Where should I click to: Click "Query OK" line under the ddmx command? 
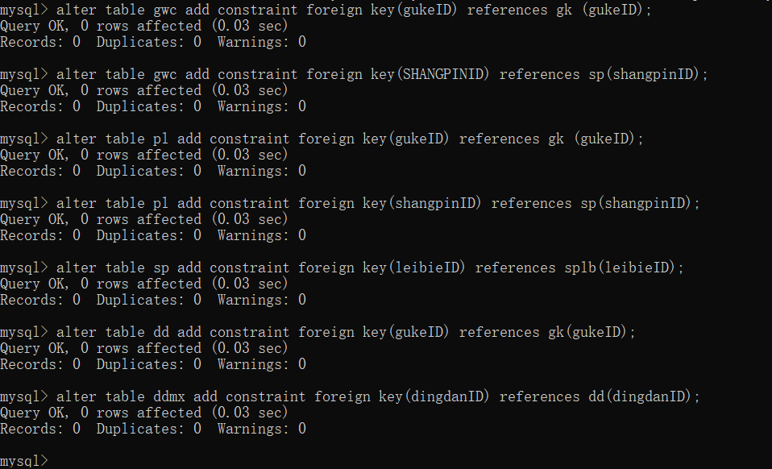click(143, 413)
